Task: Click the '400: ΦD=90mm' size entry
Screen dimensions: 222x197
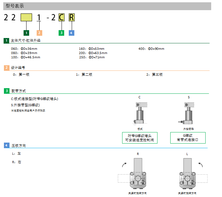Action: [151, 49]
